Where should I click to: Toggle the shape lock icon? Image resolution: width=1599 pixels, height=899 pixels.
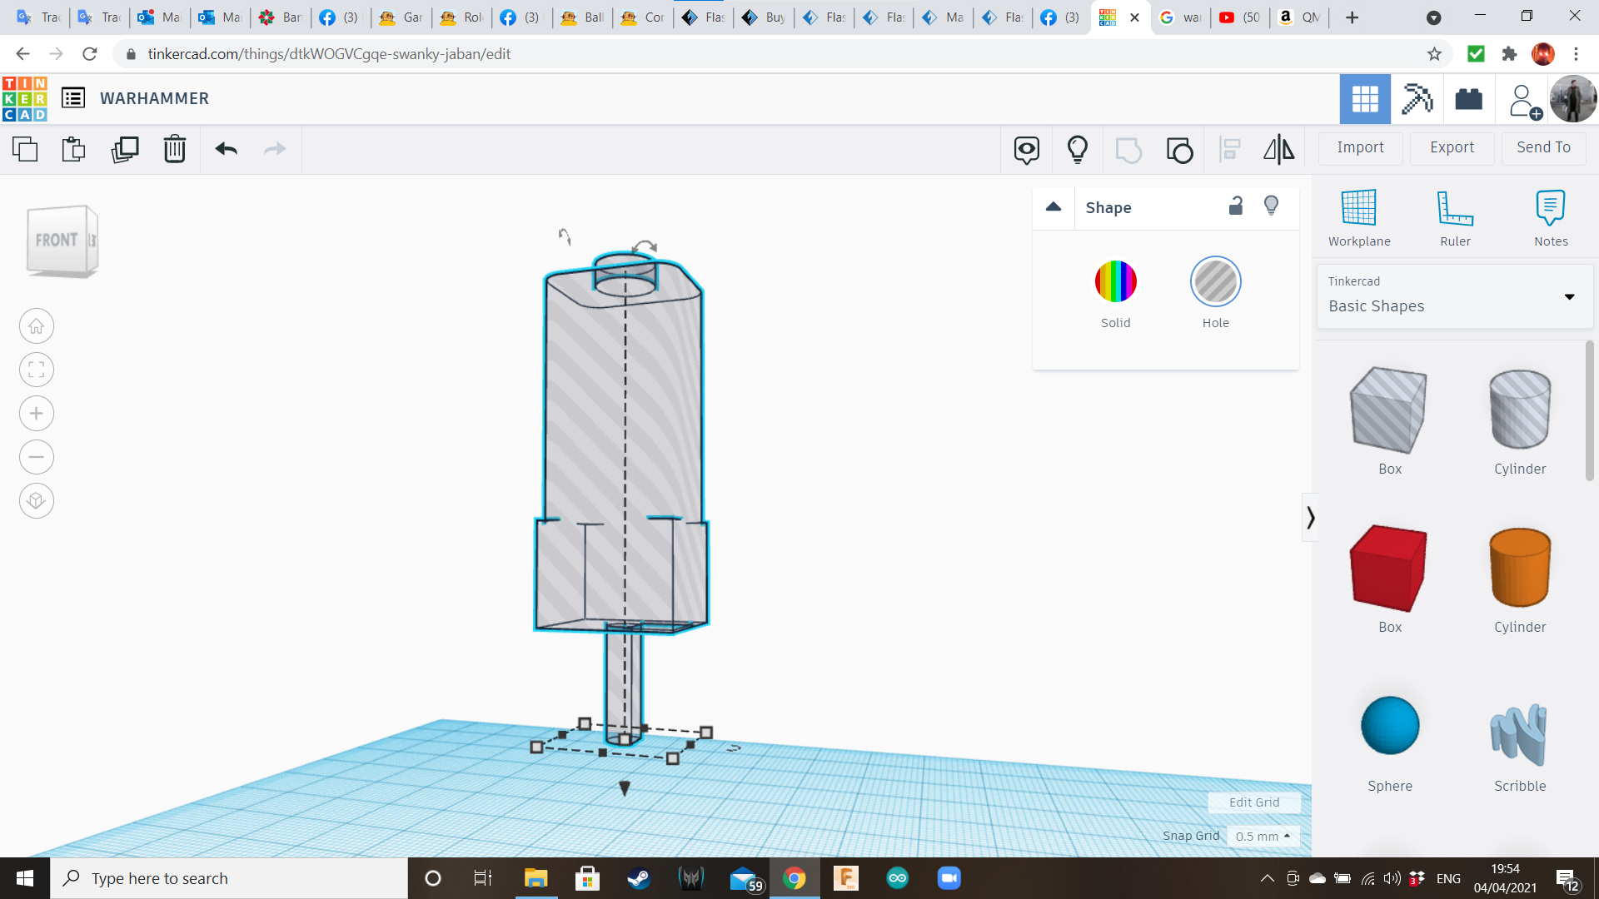coord(1236,206)
